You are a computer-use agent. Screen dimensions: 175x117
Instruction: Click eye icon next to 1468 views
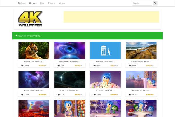[x=94, y=66]
